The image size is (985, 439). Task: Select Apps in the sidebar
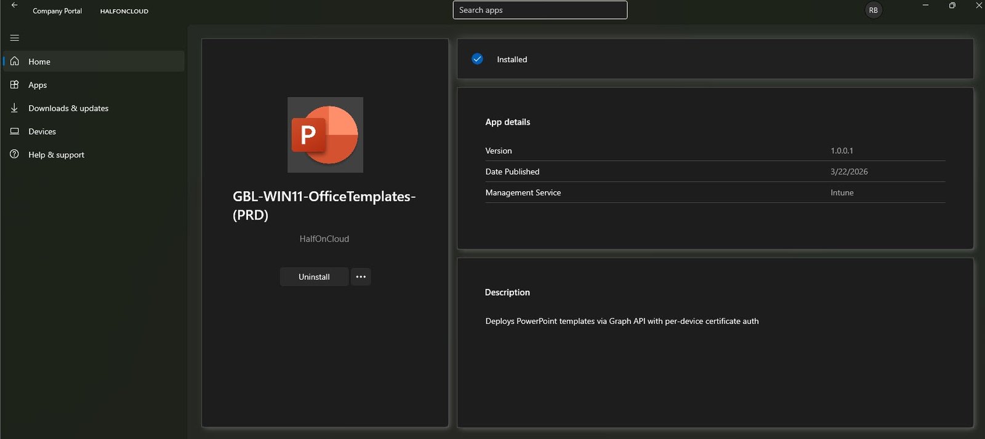(38, 85)
